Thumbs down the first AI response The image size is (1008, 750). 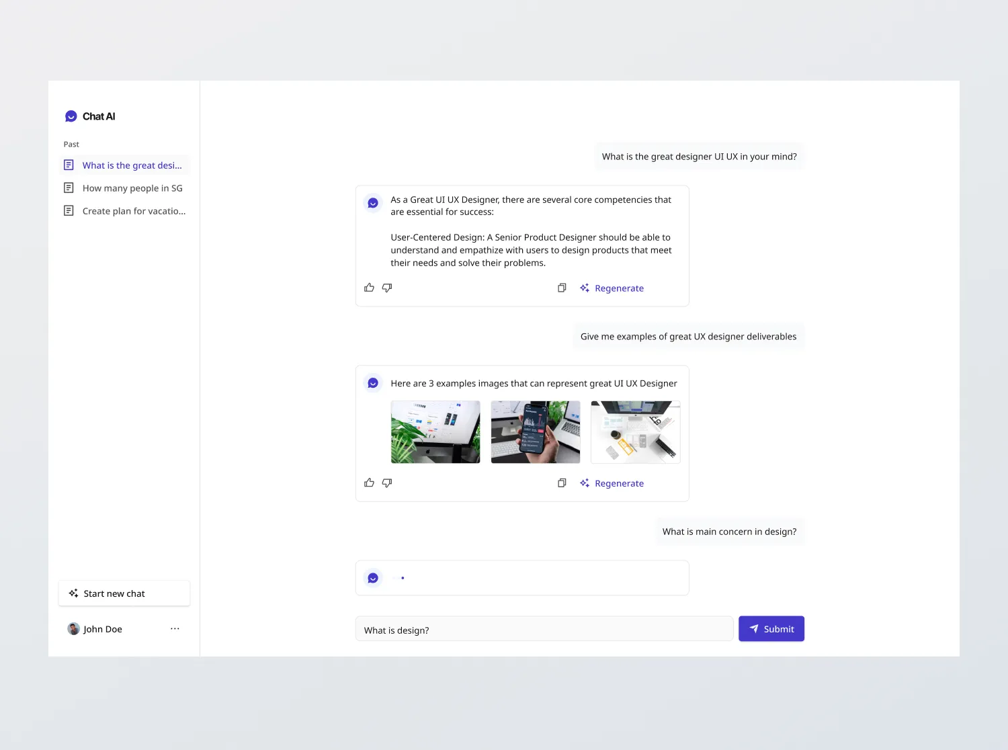click(387, 288)
